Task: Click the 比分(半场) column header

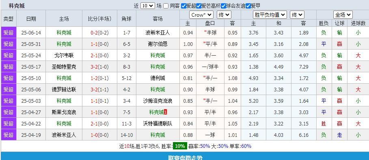Action: coord(99,19)
